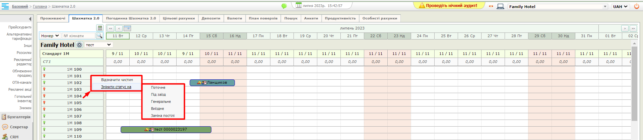Switch to the Депозити tab

[x=211, y=18]
